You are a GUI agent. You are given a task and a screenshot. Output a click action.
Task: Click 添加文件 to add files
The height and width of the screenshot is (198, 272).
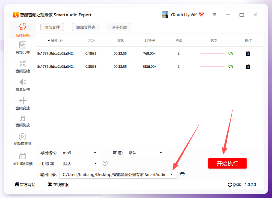tap(52, 27)
